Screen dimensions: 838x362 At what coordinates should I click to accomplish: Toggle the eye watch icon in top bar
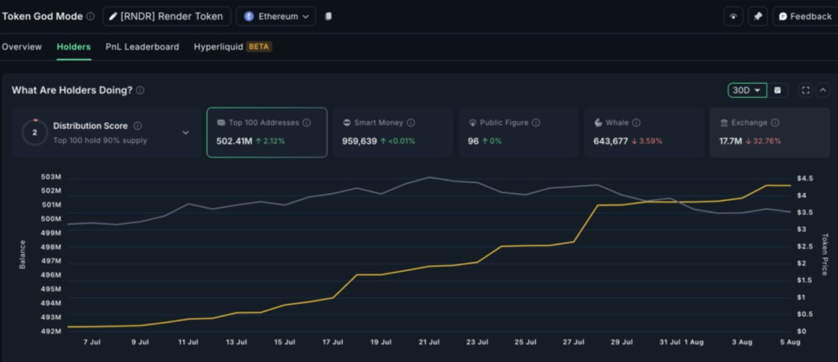(733, 16)
